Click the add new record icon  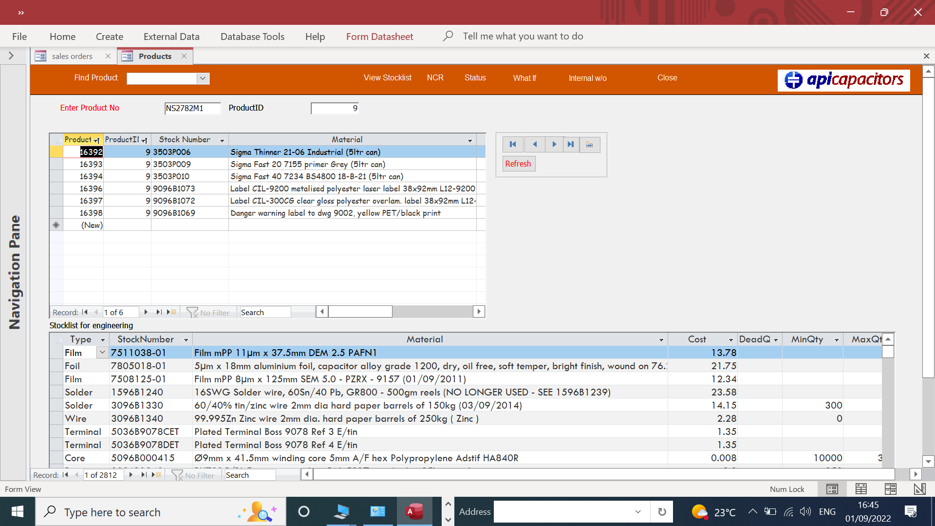click(x=589, y=144)
